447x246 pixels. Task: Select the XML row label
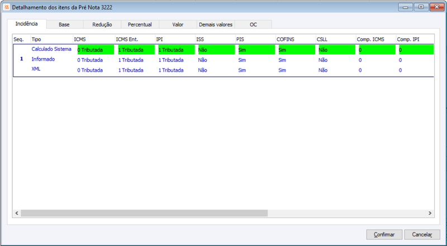tap(36, 69)
